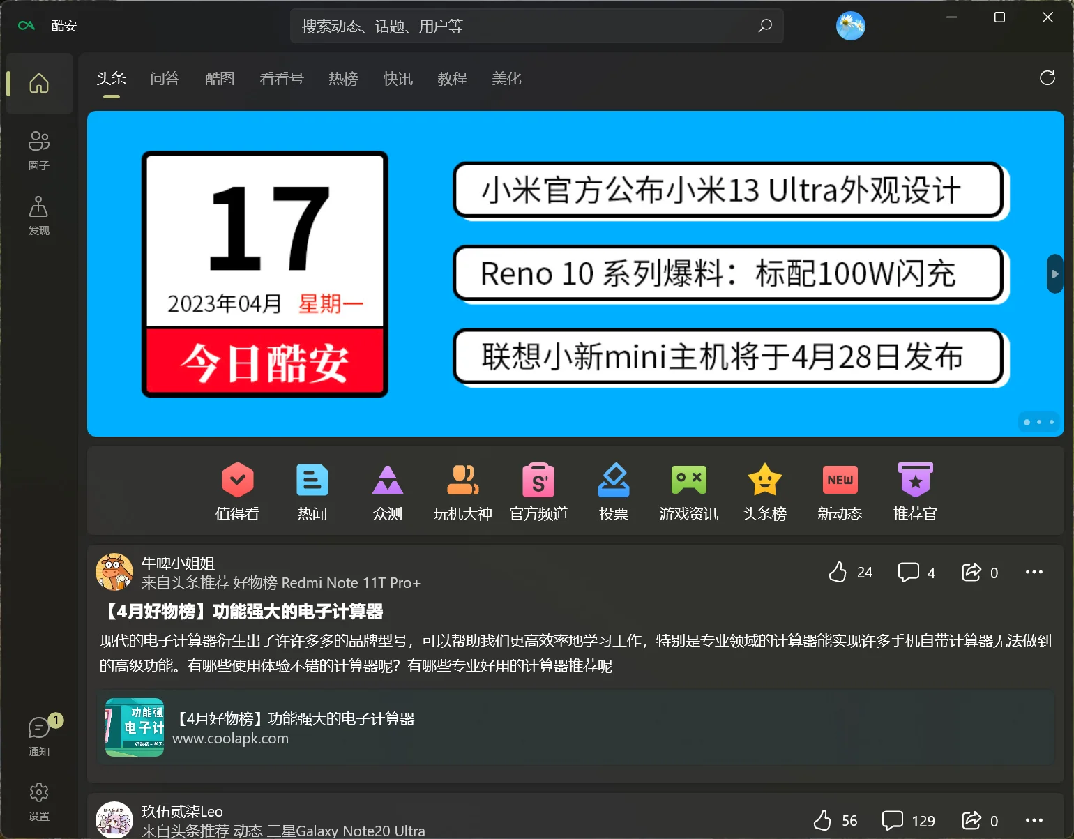
Task: Open the 圈子 sidebar section
Action: click(39, 150)
